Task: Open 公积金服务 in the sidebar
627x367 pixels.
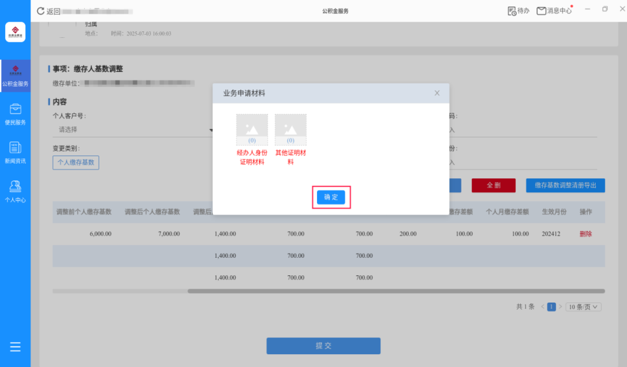Action: (x=15, y=76)
